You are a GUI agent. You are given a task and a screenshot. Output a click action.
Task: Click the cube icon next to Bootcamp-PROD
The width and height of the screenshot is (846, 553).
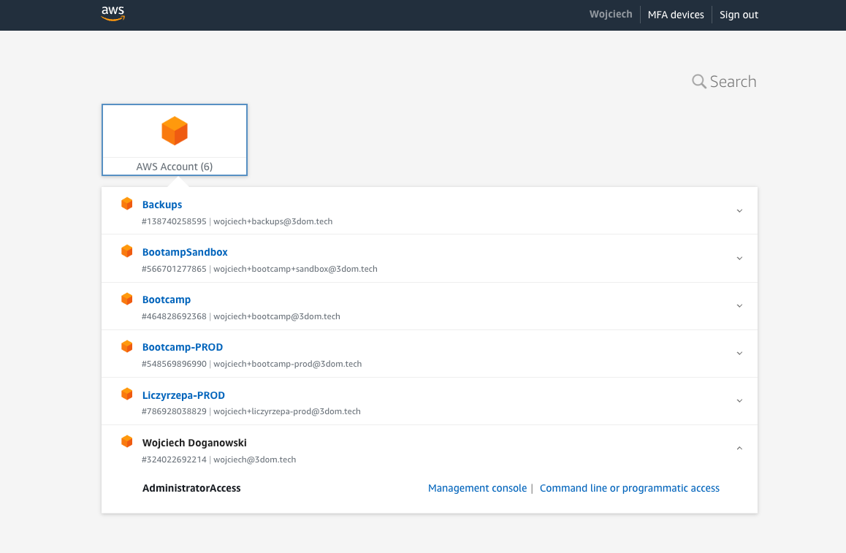pyautogui.click(x=127, y=346)
